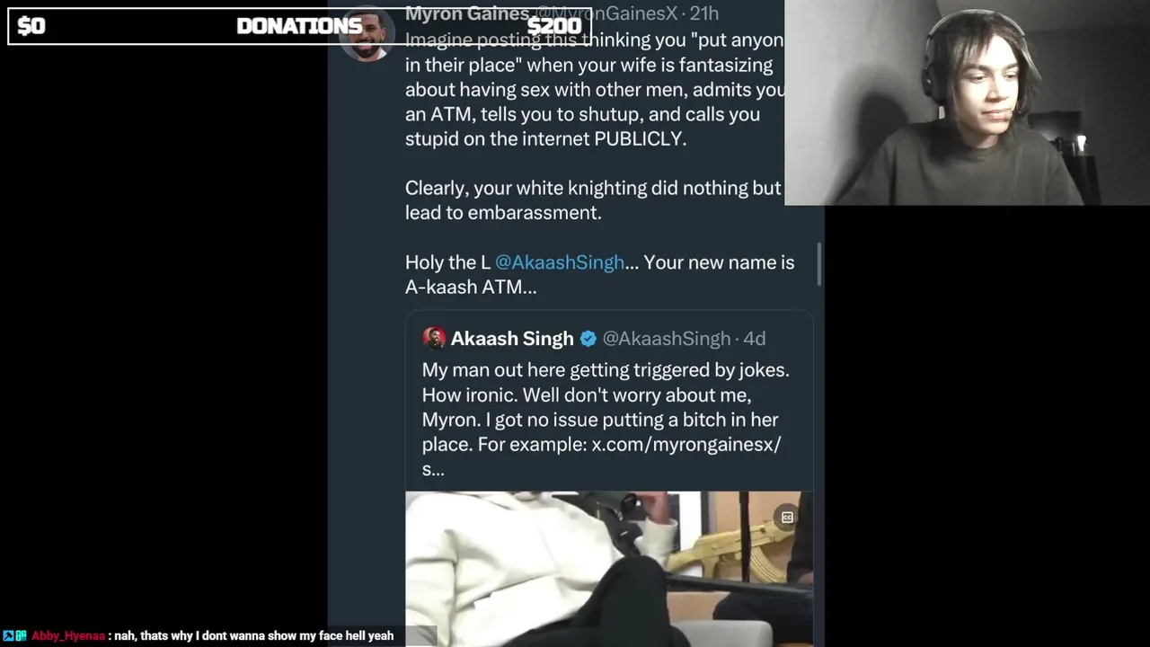1150x647 pixels.
Task: Click the $200 donation goal label
Action: coord(554,26)
